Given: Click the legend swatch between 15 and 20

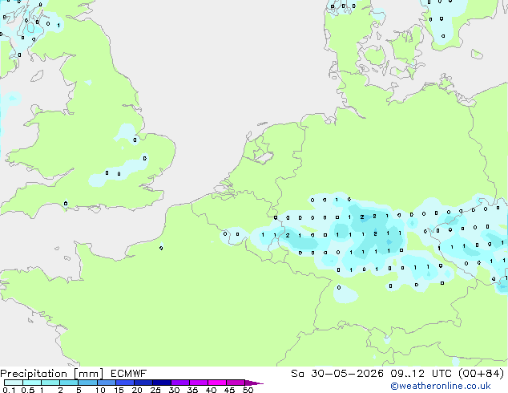Looking at the screenshot, I should tap(124, 383).
